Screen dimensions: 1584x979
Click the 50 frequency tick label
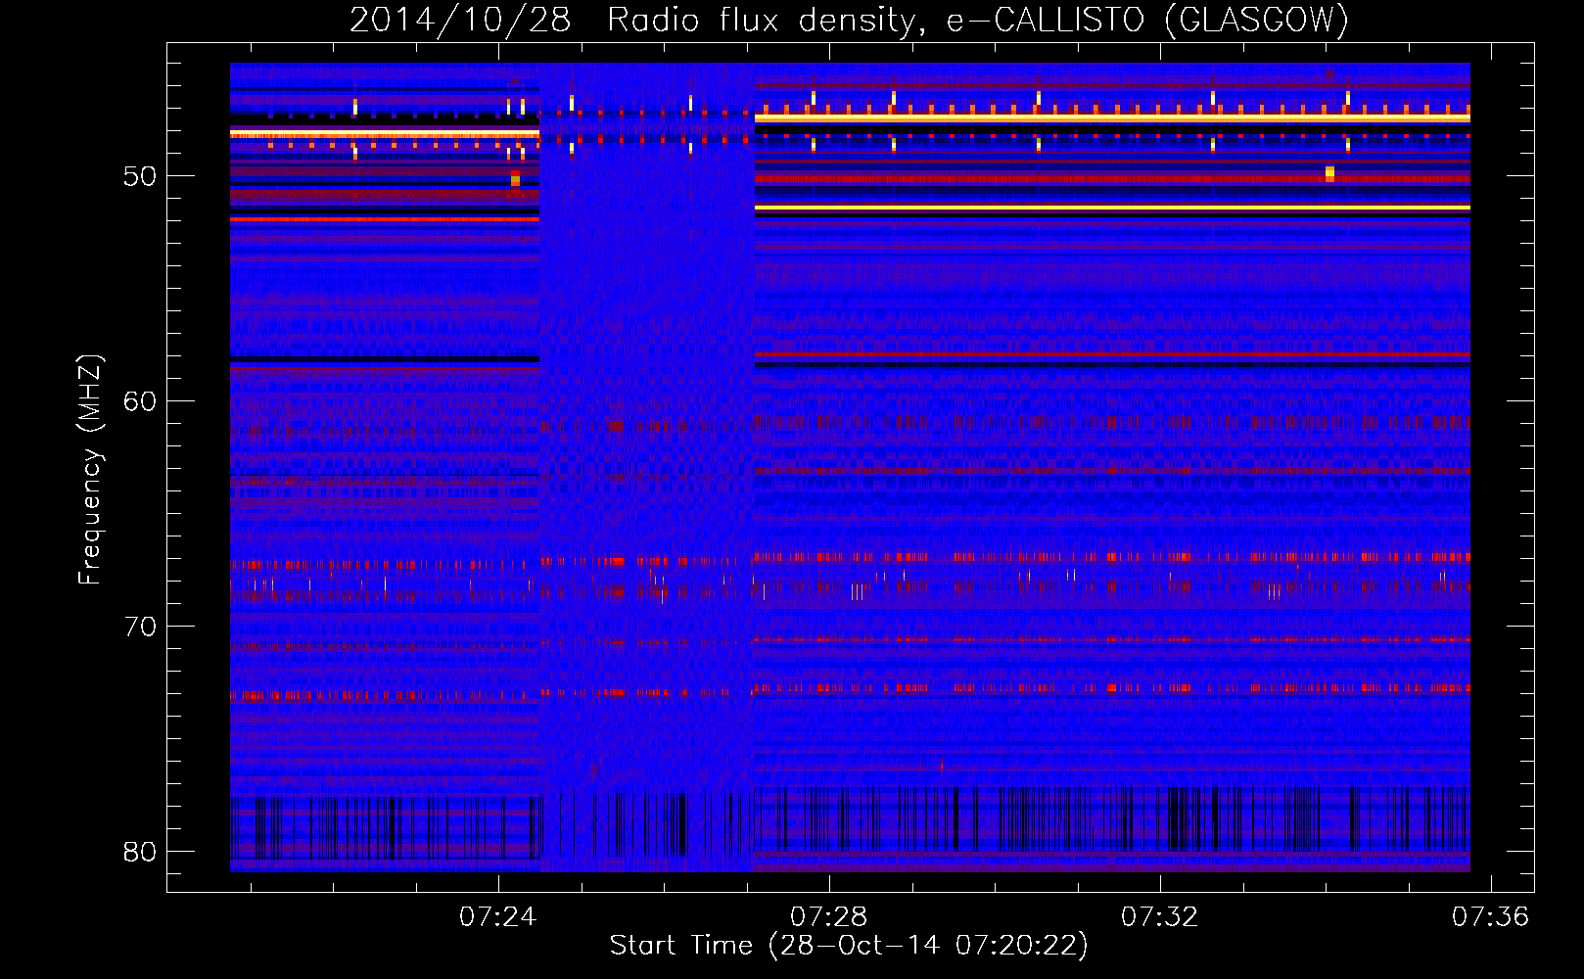(140, 177)
